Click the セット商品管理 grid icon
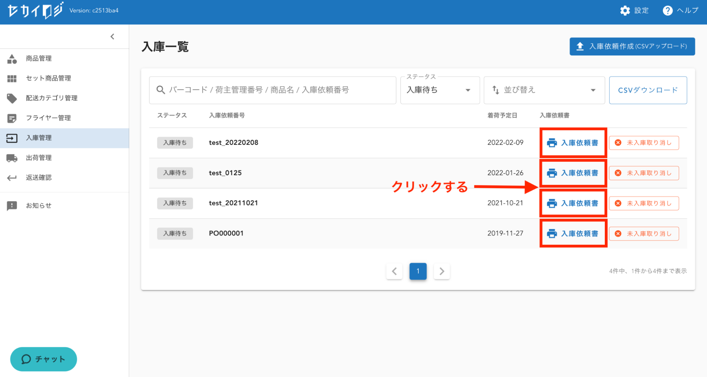707x377 pixels. tap(12, 78)
